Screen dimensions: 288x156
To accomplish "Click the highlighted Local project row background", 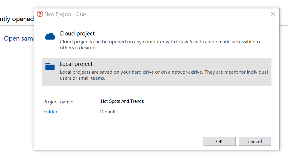I will (x=157, y=72).
